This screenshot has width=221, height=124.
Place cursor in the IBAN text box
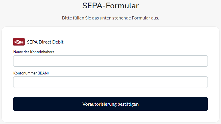[110, 82]
